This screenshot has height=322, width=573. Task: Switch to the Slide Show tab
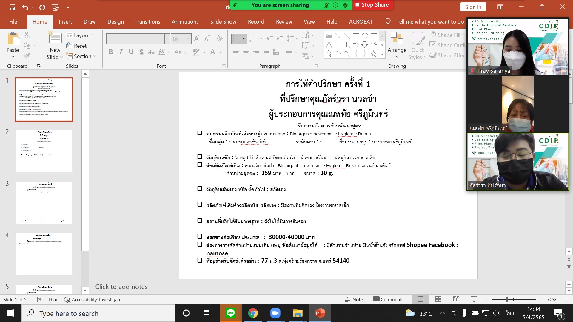223,21
